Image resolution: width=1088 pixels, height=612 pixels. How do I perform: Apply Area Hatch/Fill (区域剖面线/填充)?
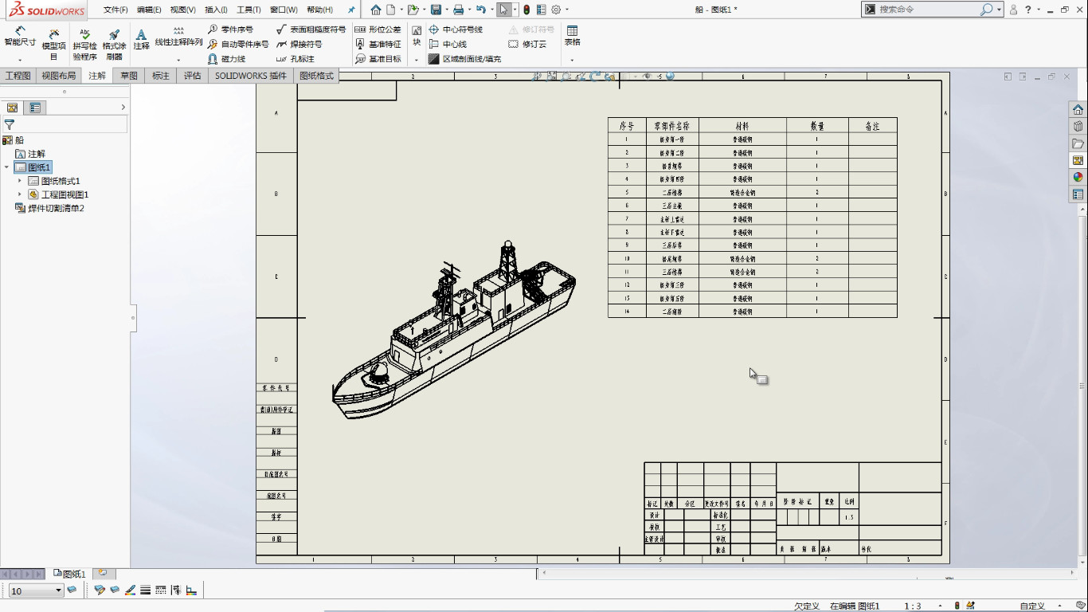[x=465, y=59]
